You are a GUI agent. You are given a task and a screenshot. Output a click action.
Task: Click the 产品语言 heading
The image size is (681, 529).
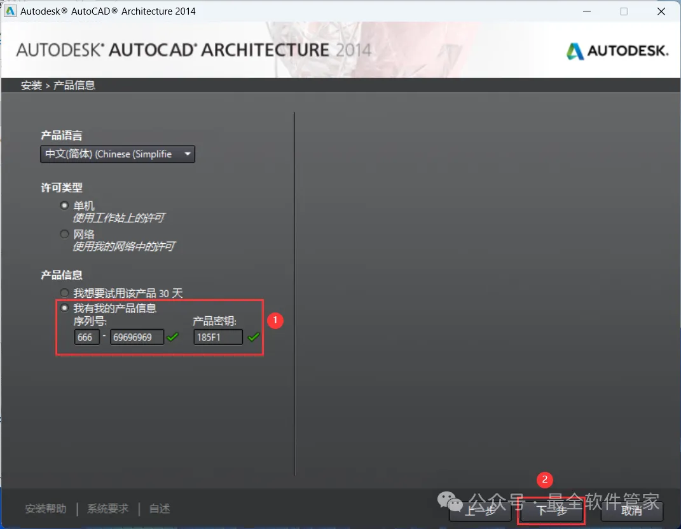tap(61, 136)
